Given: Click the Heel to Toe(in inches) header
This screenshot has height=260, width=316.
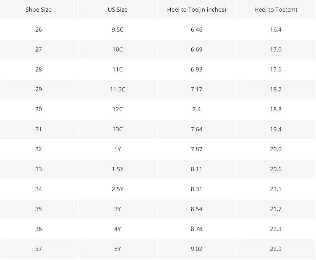Looking at the screenshot, I should point(196,9).
